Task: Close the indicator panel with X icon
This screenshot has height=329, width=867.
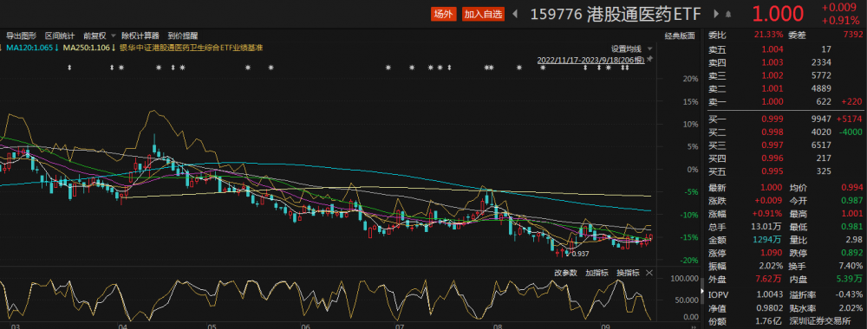Action: (649, 273)
